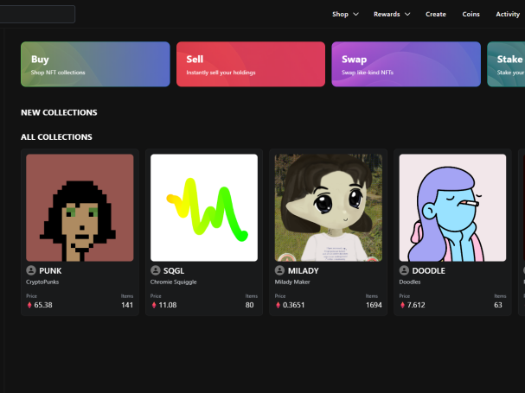Click the Milady Maker subtitle text

[x=292, y=282]
